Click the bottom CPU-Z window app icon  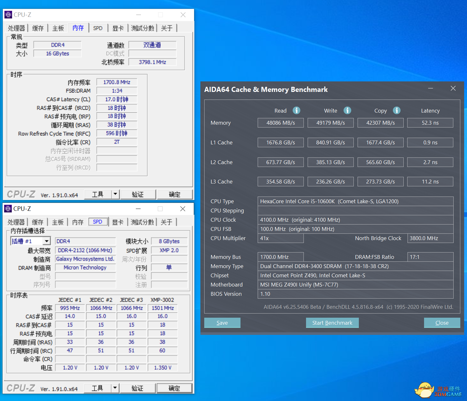[8, 209]
